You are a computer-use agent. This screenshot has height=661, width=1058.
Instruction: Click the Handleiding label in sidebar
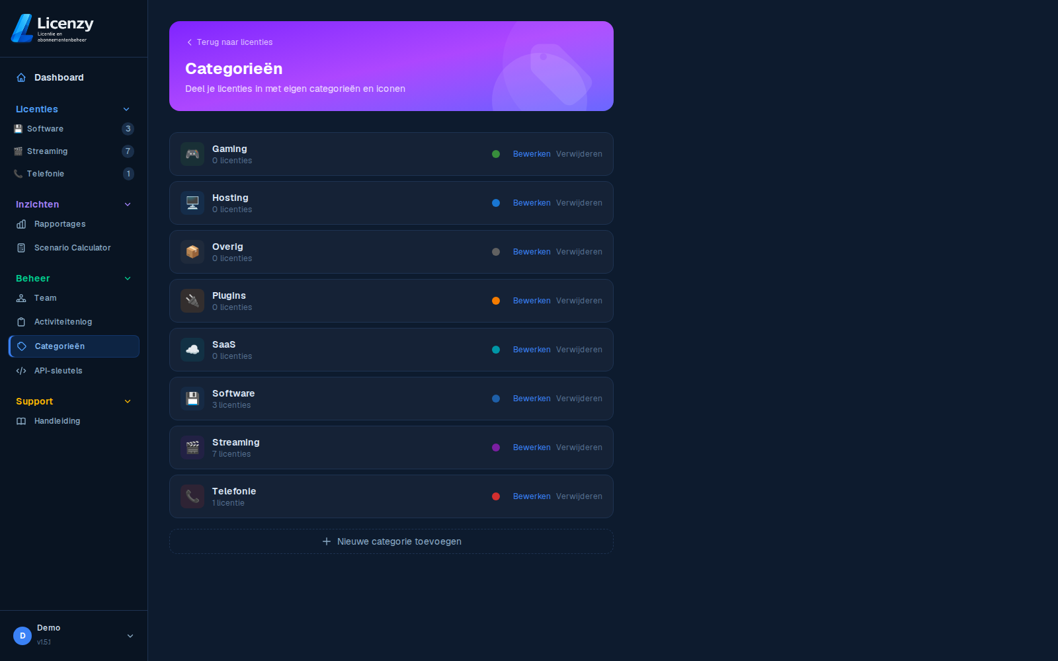click(58, 421)
